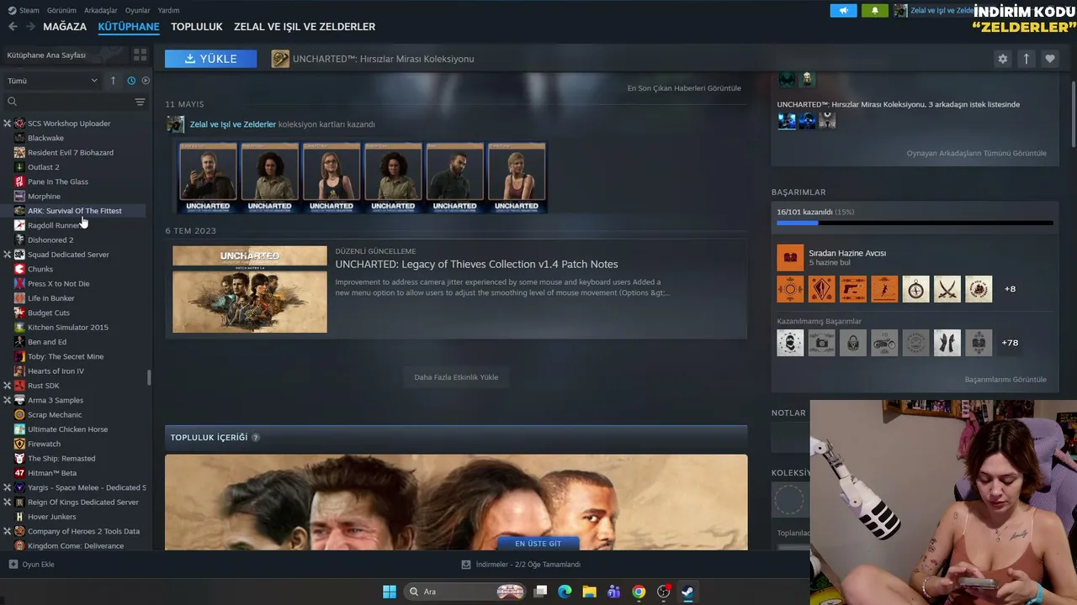The height and width of the screenshot is (605, 1077).
Task: Open En Son Çıkan Haberleri Görüntüle link
Action: click(684, 88)
